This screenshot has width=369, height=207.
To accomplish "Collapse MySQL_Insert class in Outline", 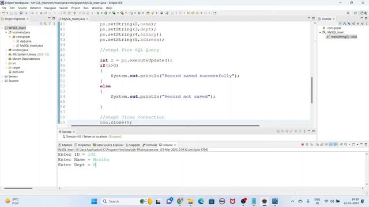I will [320, 32].
